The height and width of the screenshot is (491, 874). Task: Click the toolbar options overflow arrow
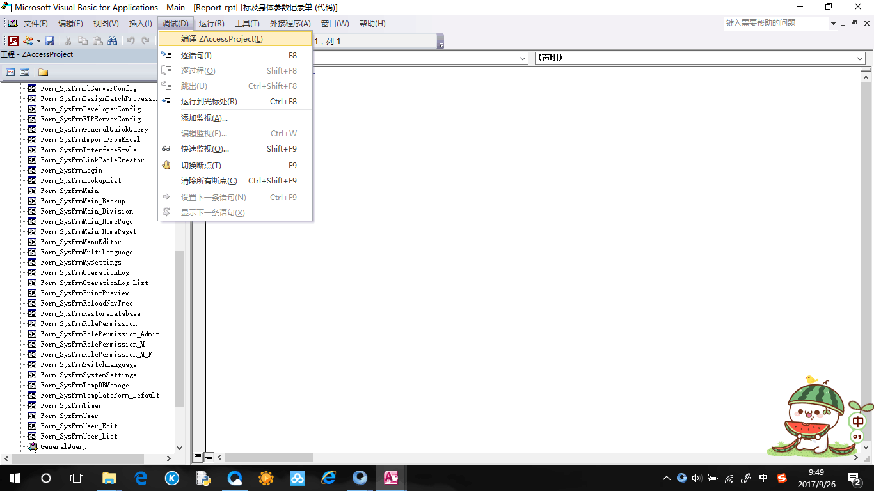[440, 42]
